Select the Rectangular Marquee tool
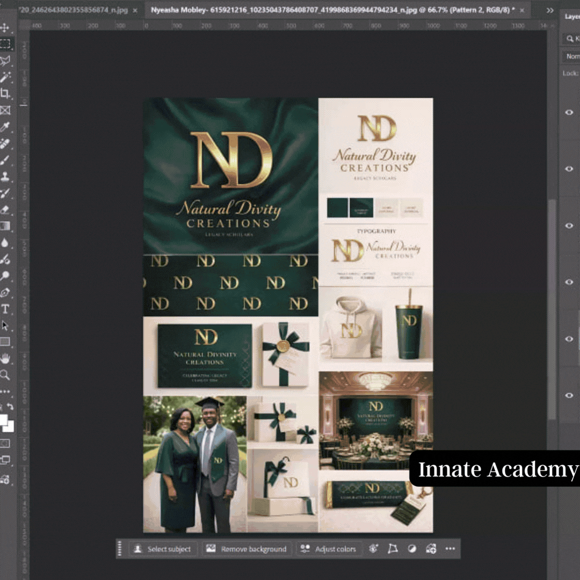This screenshot has width=580, height=580. pos(5,44)
